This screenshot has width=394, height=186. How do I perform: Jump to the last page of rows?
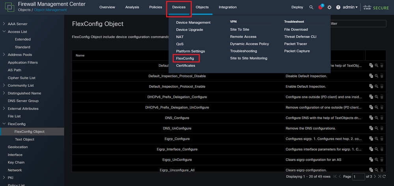click(x=379, y=177)
